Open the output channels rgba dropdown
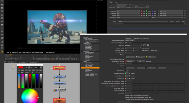 pyautogui.click(x=128, y=15)
